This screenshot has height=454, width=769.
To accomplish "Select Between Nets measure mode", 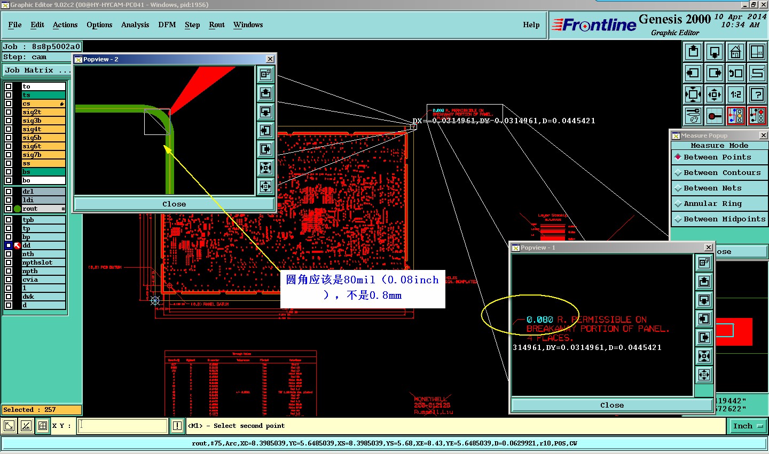I will pos(719,188).
